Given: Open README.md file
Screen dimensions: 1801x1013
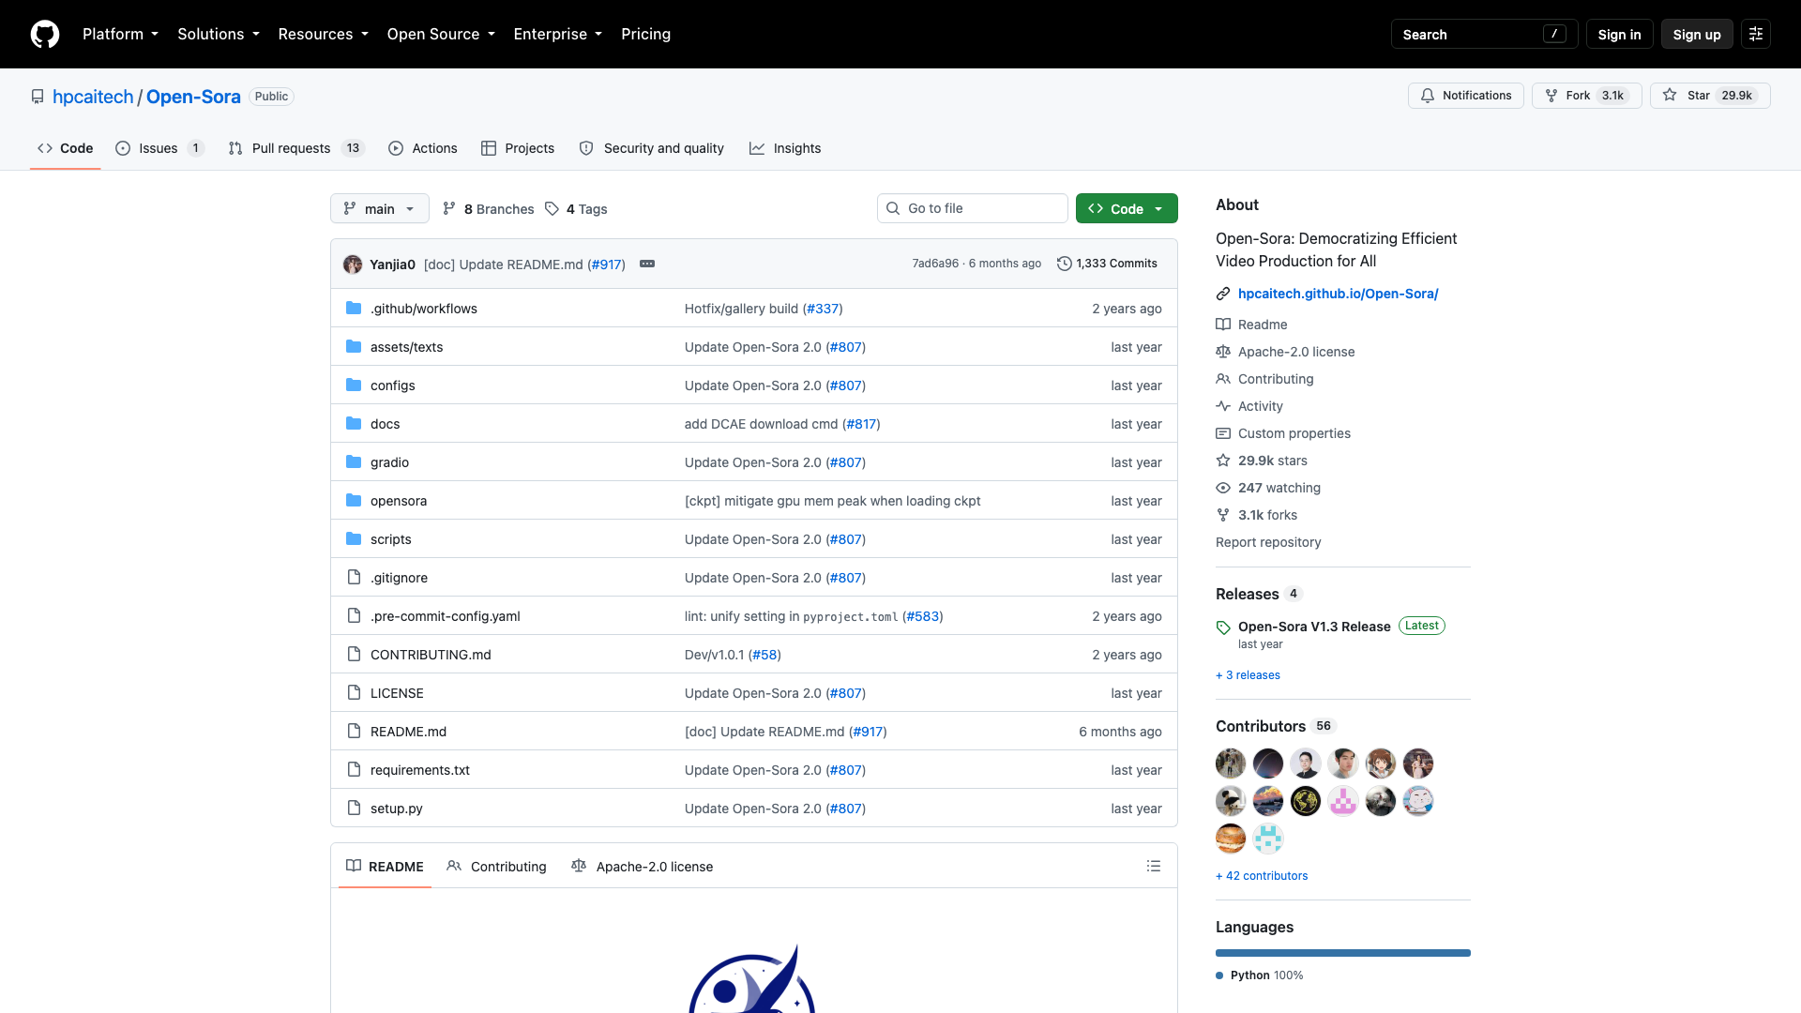Looking at the screenshot, I should click(408, 732).
